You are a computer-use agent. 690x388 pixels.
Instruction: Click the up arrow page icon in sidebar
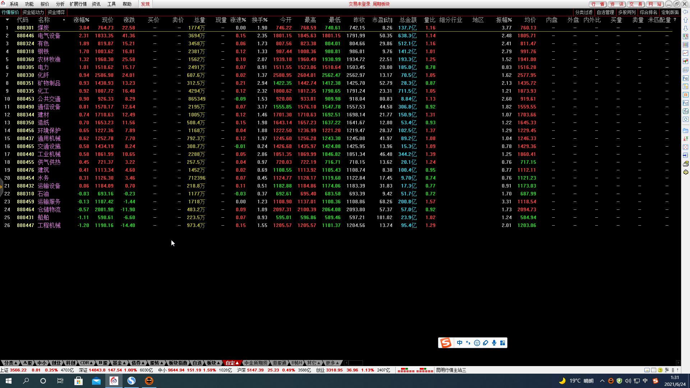coord(685,20)
